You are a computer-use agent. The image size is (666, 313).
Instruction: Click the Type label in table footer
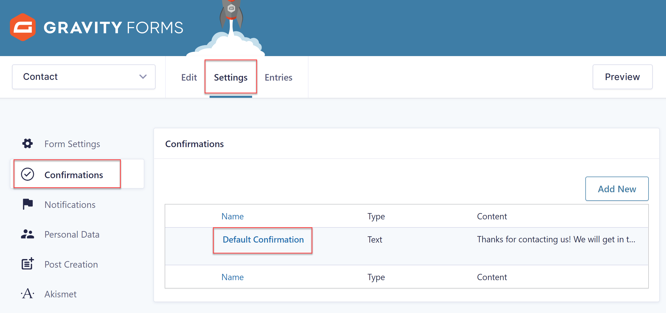point(376,277)
